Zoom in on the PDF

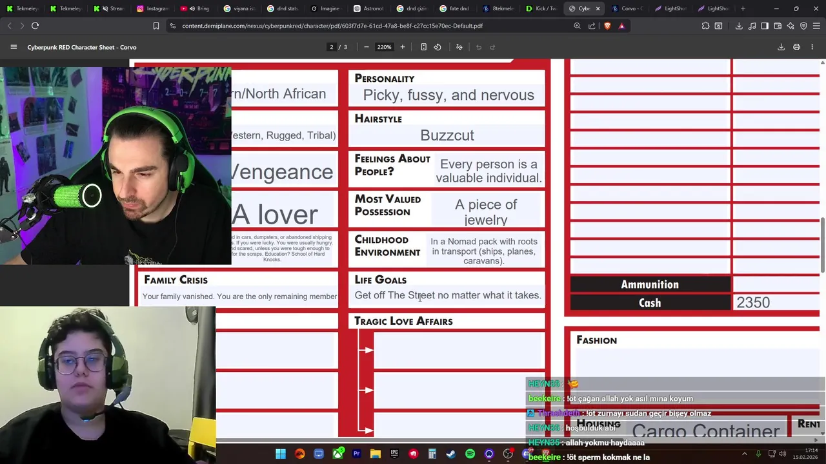pyautogui.click(x=403, y=47)
